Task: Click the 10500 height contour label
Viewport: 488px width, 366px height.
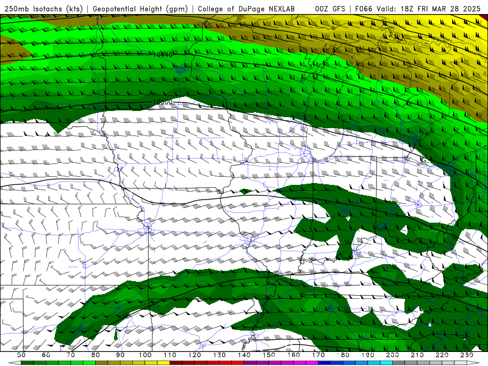Action: (x=163, y=102)
